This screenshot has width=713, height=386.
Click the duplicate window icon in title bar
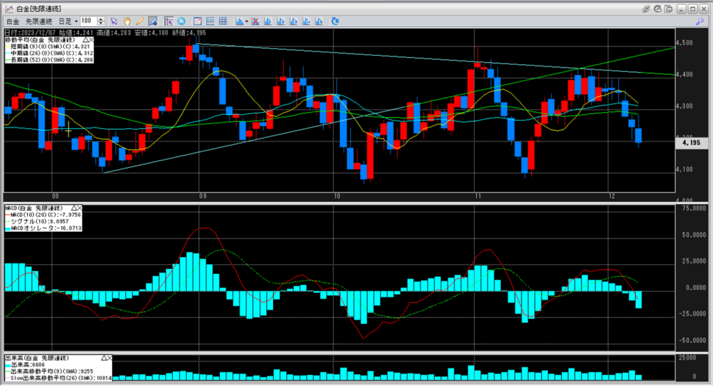(x=668, y=8)
